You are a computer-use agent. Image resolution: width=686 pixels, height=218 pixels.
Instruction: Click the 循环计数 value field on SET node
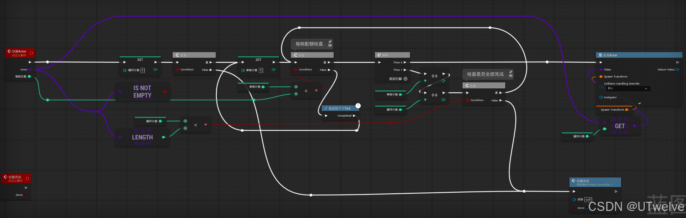click(143, 70)
